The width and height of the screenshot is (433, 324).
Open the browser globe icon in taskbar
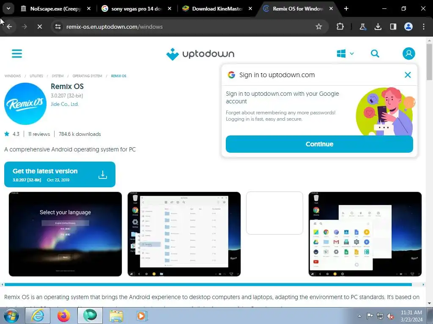(x=90, y=316)
